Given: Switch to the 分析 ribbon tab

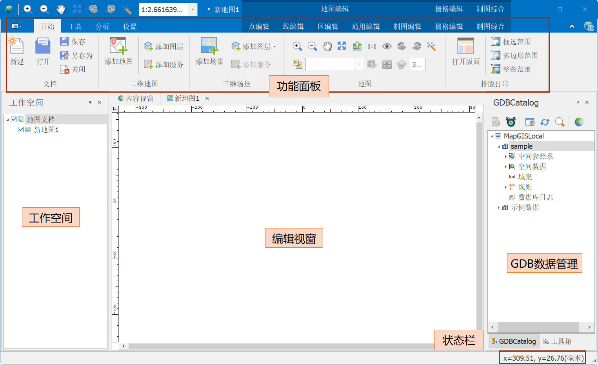Looking at the screenshot, I should [x=102, y=26].
